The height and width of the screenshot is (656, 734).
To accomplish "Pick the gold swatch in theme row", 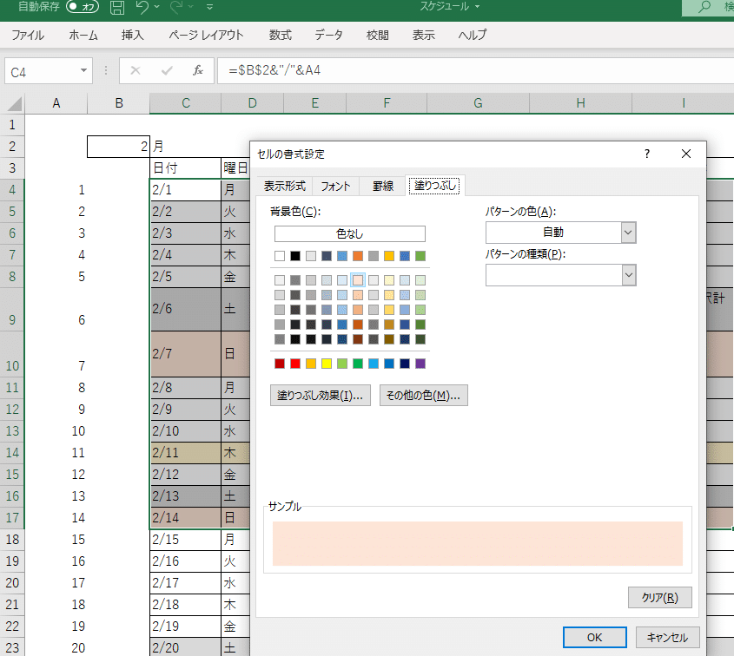I will (389, 256).
